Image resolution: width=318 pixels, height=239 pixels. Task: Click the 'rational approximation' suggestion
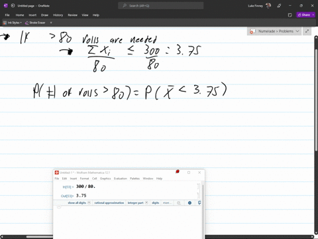pyautogui.click(x=109, y=202)
